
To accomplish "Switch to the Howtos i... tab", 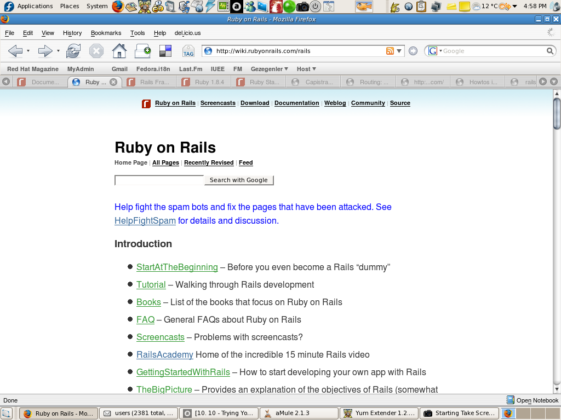I will [478, 82].
